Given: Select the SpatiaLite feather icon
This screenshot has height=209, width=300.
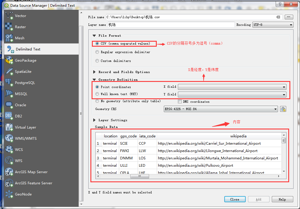Looking at the screenshot, I should pos(9,72).
